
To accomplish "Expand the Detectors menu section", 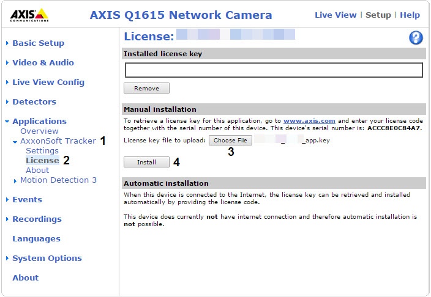I will pos(34,102).
